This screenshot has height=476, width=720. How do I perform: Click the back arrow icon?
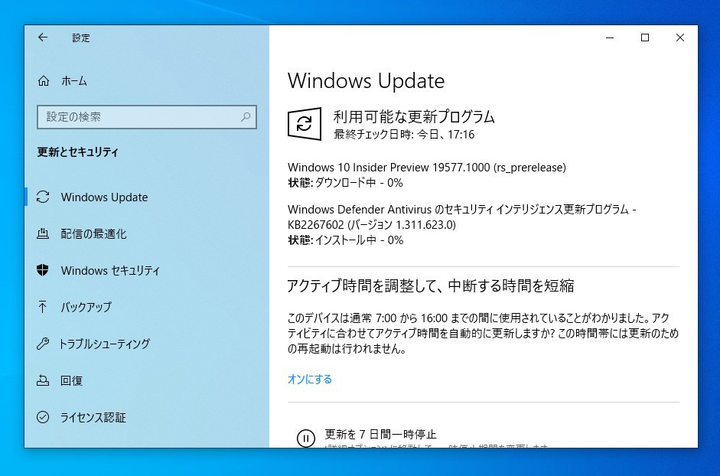(43, 37)
